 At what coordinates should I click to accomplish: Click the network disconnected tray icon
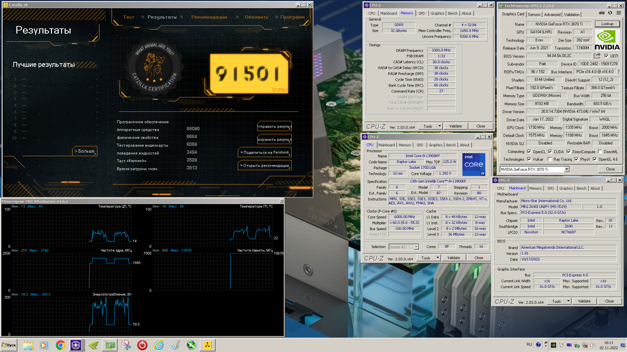(585, 345)
